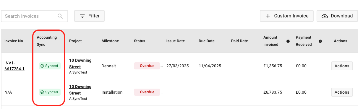363x109 pixels.
Task: Open Actions dropdown for Deposit invoice
Action: (342, 66)
